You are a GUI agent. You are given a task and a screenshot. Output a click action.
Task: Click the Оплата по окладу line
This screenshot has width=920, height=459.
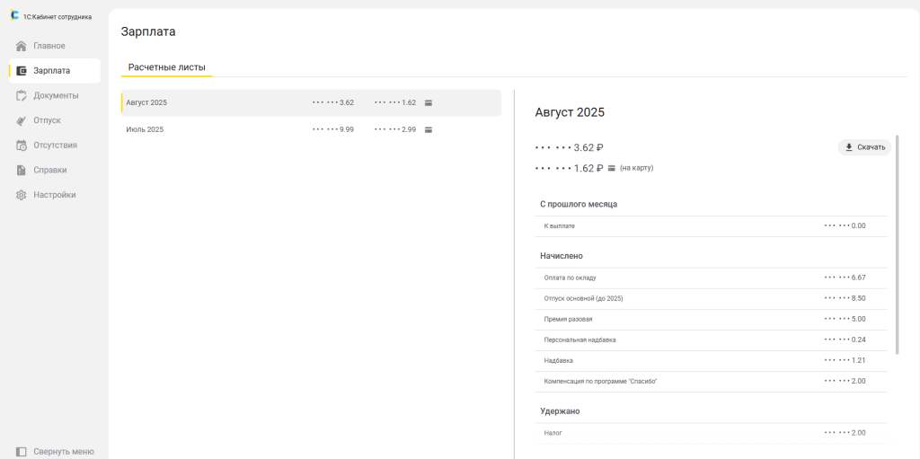point(570,278)
